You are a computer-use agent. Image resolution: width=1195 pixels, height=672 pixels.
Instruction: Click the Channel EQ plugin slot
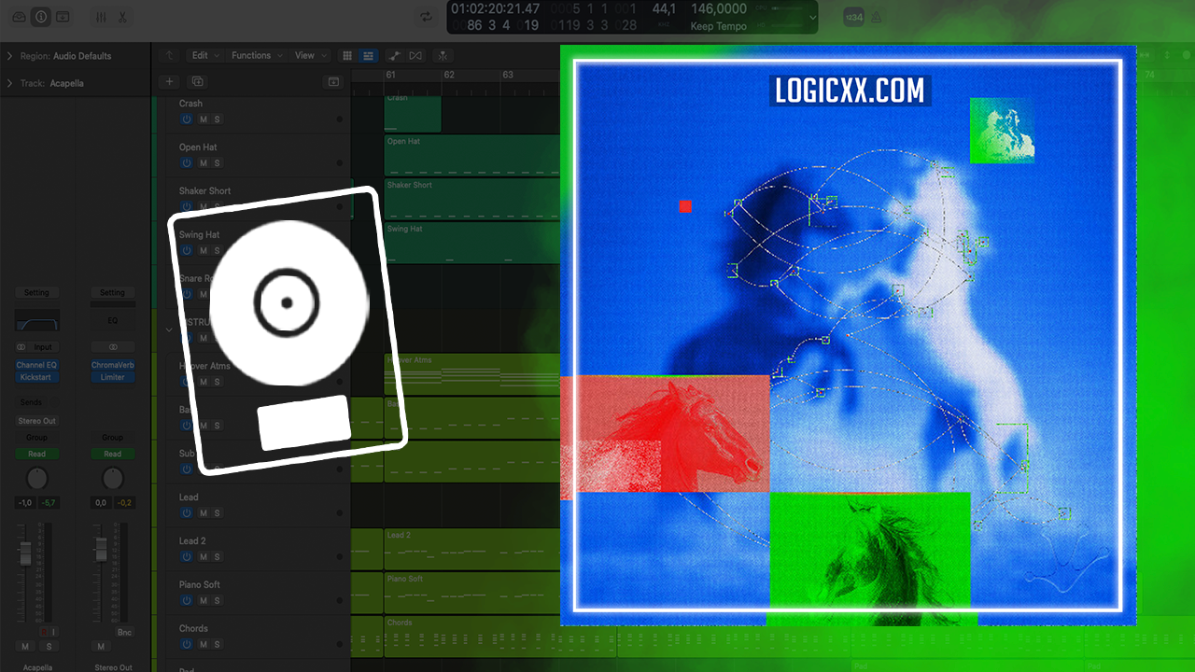(36, 365)
